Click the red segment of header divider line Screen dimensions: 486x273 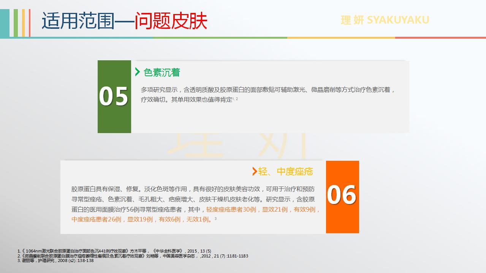[x=440, y=38]
